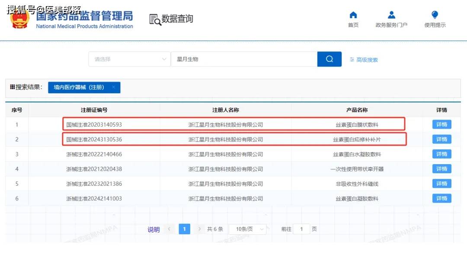Open 详情 for 丝素蛋白水凝胶敷料
This screenshot has width=467, height=254.
click(441, 154)
